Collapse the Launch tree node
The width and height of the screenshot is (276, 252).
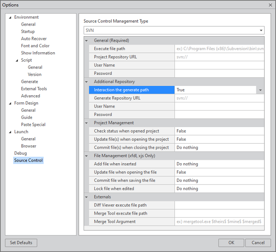(10, 132)
